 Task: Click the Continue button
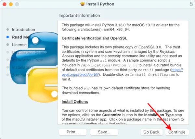[177, 132]
